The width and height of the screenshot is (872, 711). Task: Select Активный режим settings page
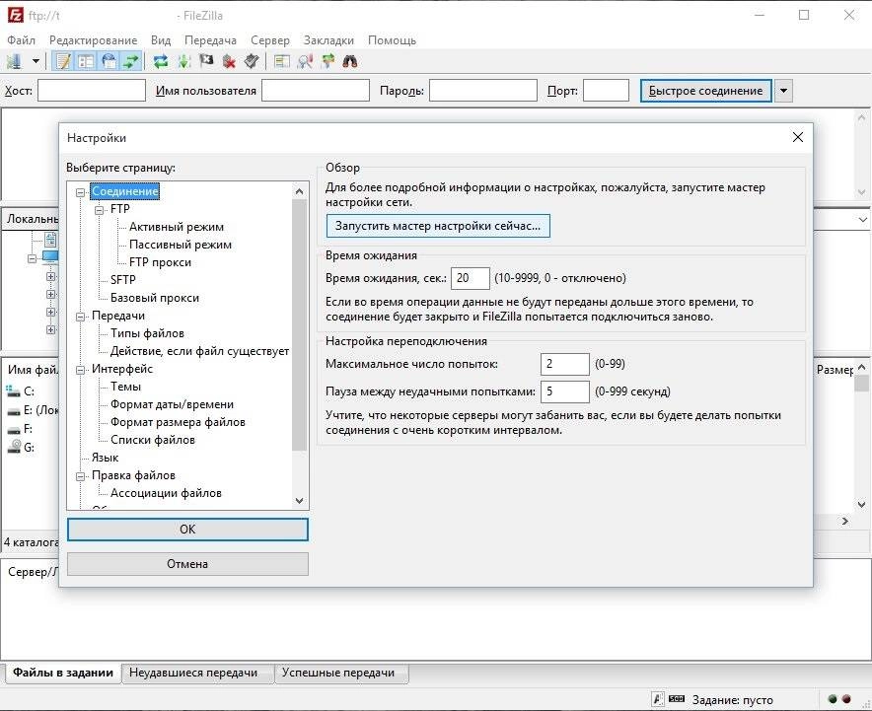[x=177, y=227]
